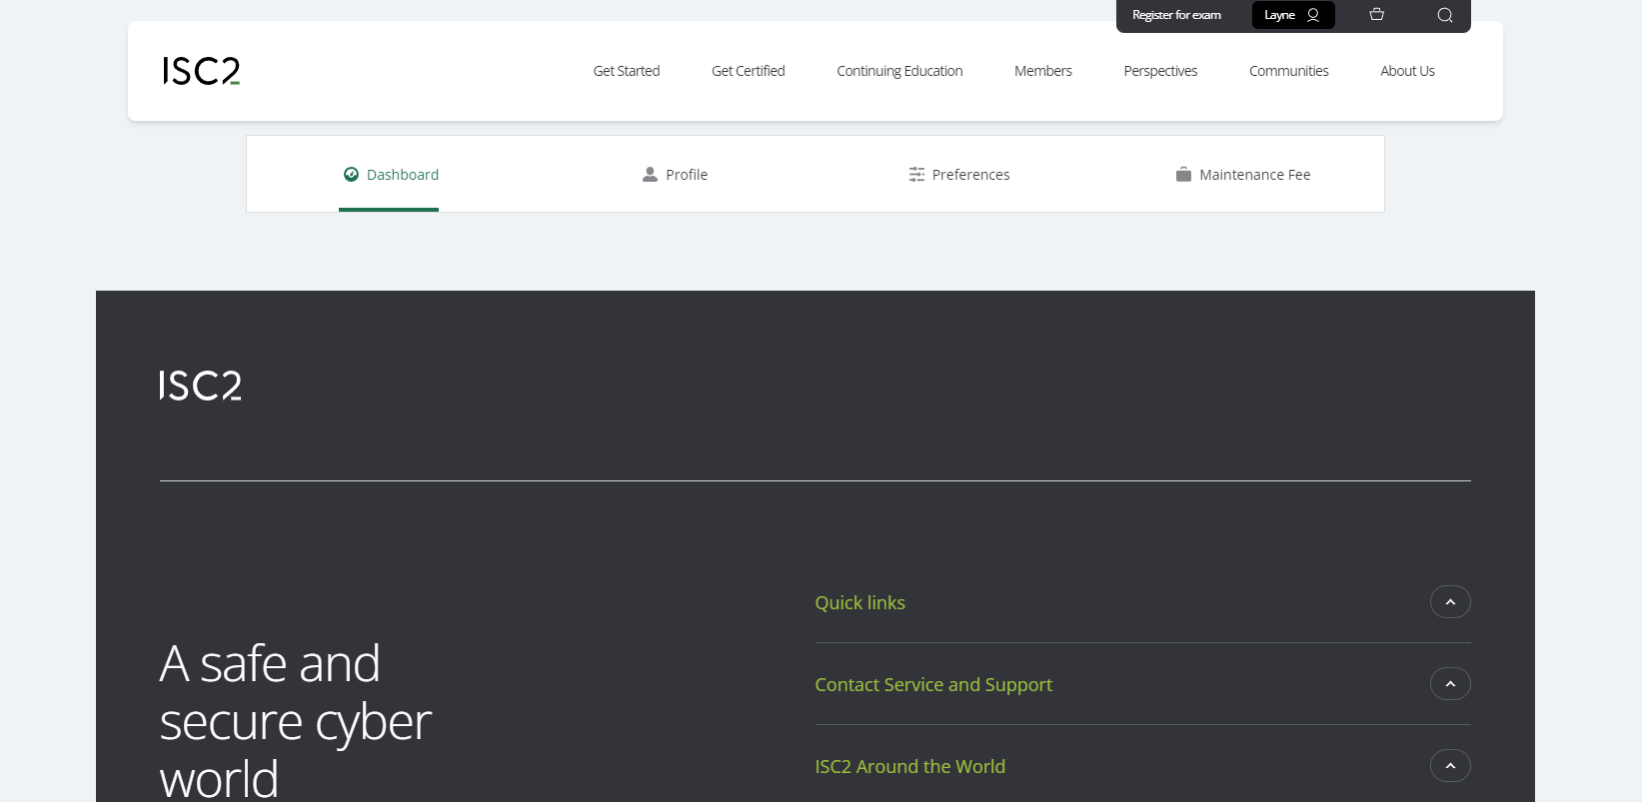
Task: Collapse Contact Service and Support section
Action: [x=1449, y=684]
